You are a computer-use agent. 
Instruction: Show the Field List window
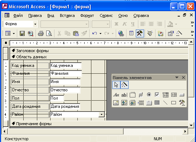point(131,33)
